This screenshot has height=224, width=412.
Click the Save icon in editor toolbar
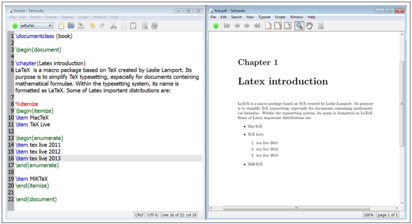point(81,26)
